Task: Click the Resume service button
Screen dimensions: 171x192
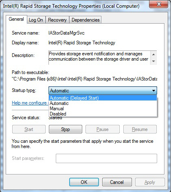Action: pyautogui.click(x=140, y=129)
